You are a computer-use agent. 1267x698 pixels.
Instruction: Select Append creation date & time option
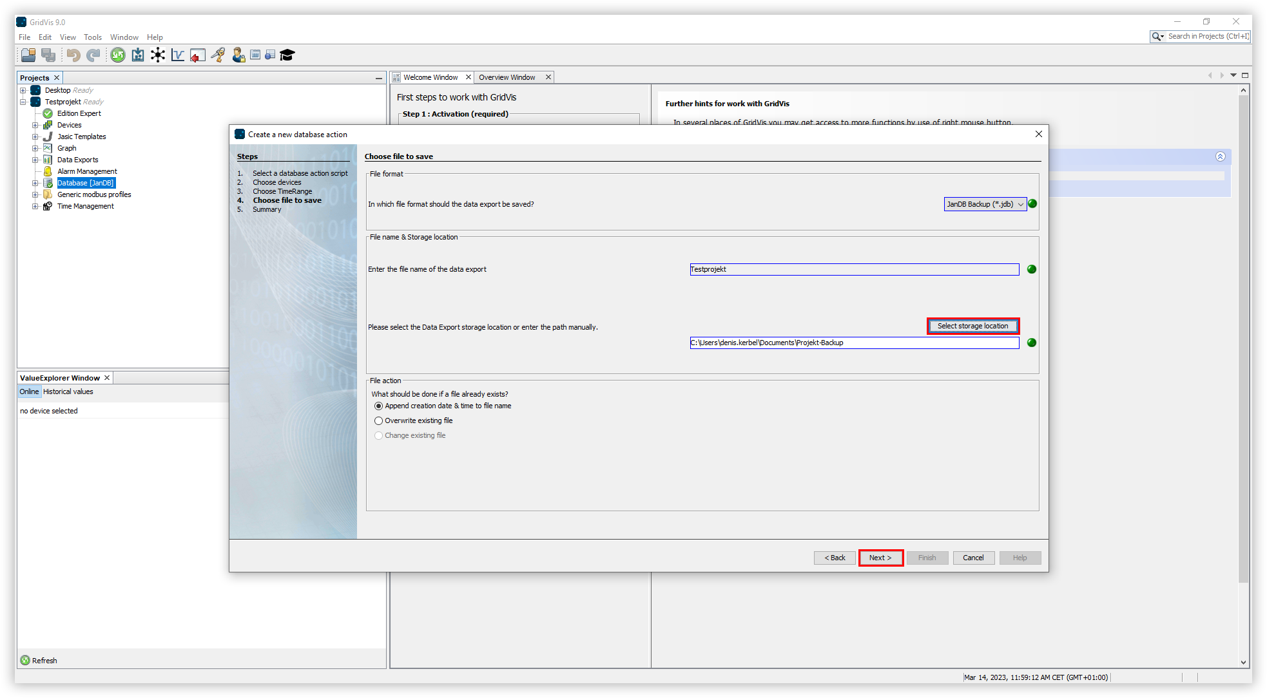379,406
